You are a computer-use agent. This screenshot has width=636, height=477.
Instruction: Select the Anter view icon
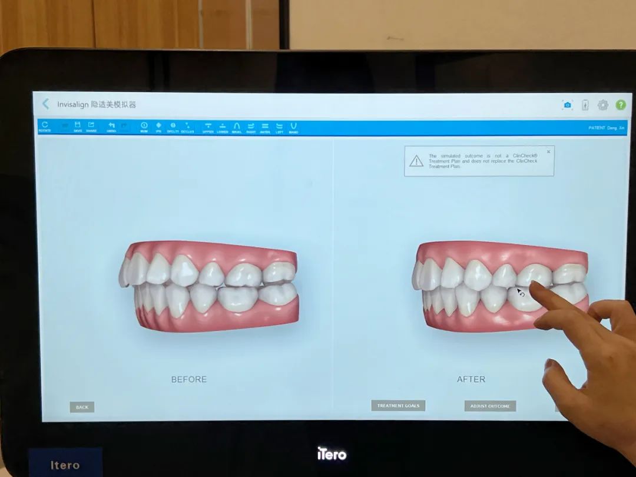[265, 128]
